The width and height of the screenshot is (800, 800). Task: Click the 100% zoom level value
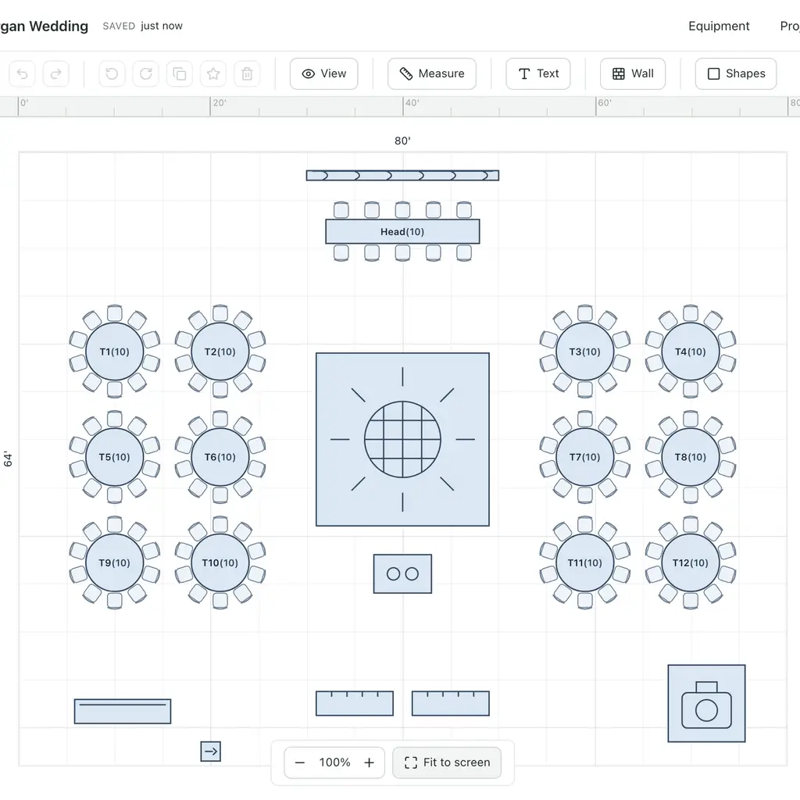pos(334,762)
